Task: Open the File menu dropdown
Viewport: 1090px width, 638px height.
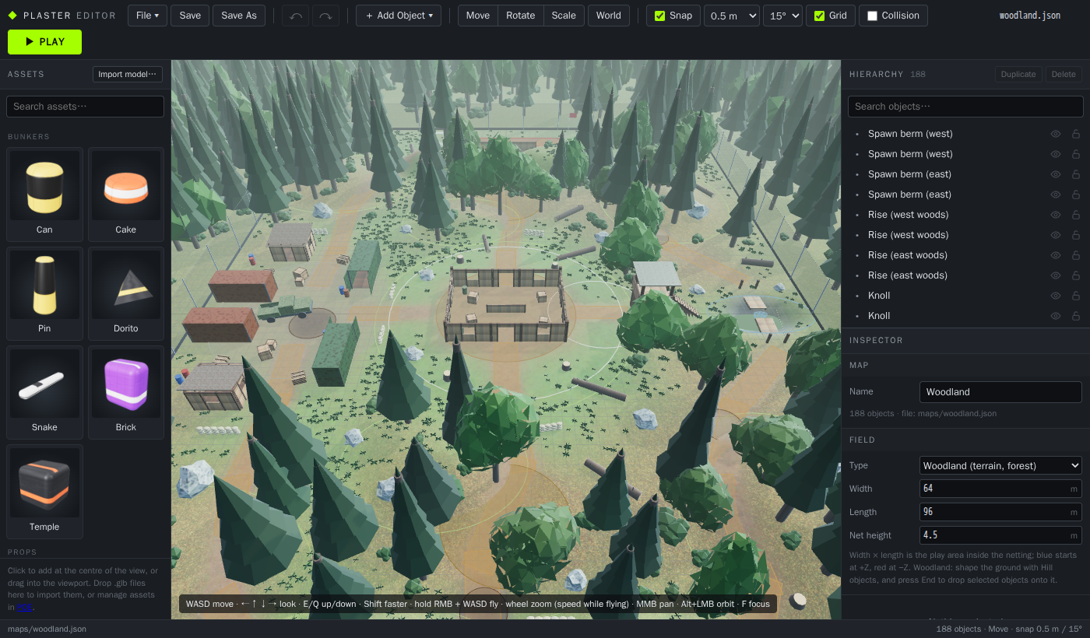Action: pyautogui.click(x=147, y=16)
